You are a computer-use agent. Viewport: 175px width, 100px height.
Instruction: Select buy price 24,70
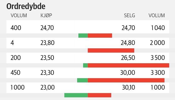(x=47, y=28)
